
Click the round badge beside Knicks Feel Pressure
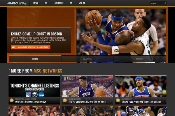click(118, 100)
